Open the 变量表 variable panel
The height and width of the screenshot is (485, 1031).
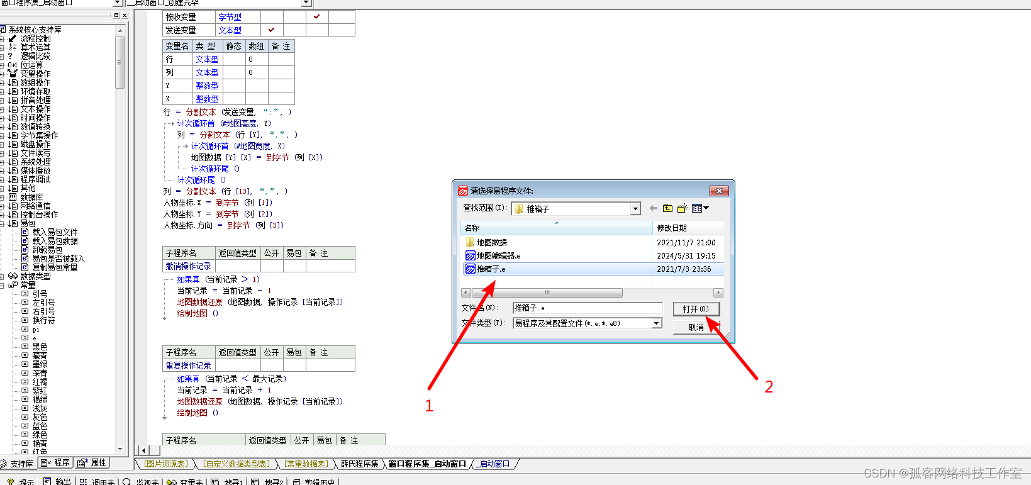pyautogui.click(x=184, y=481)
